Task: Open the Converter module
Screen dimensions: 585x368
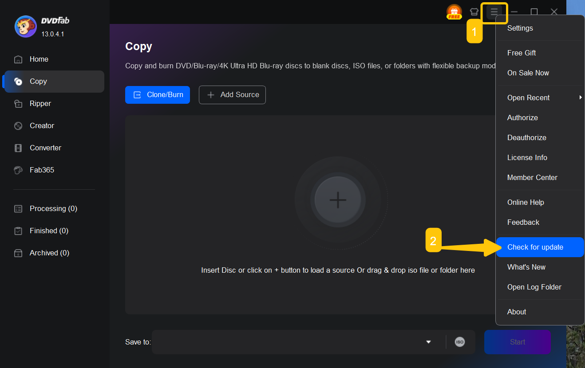Action: (45, 148)
